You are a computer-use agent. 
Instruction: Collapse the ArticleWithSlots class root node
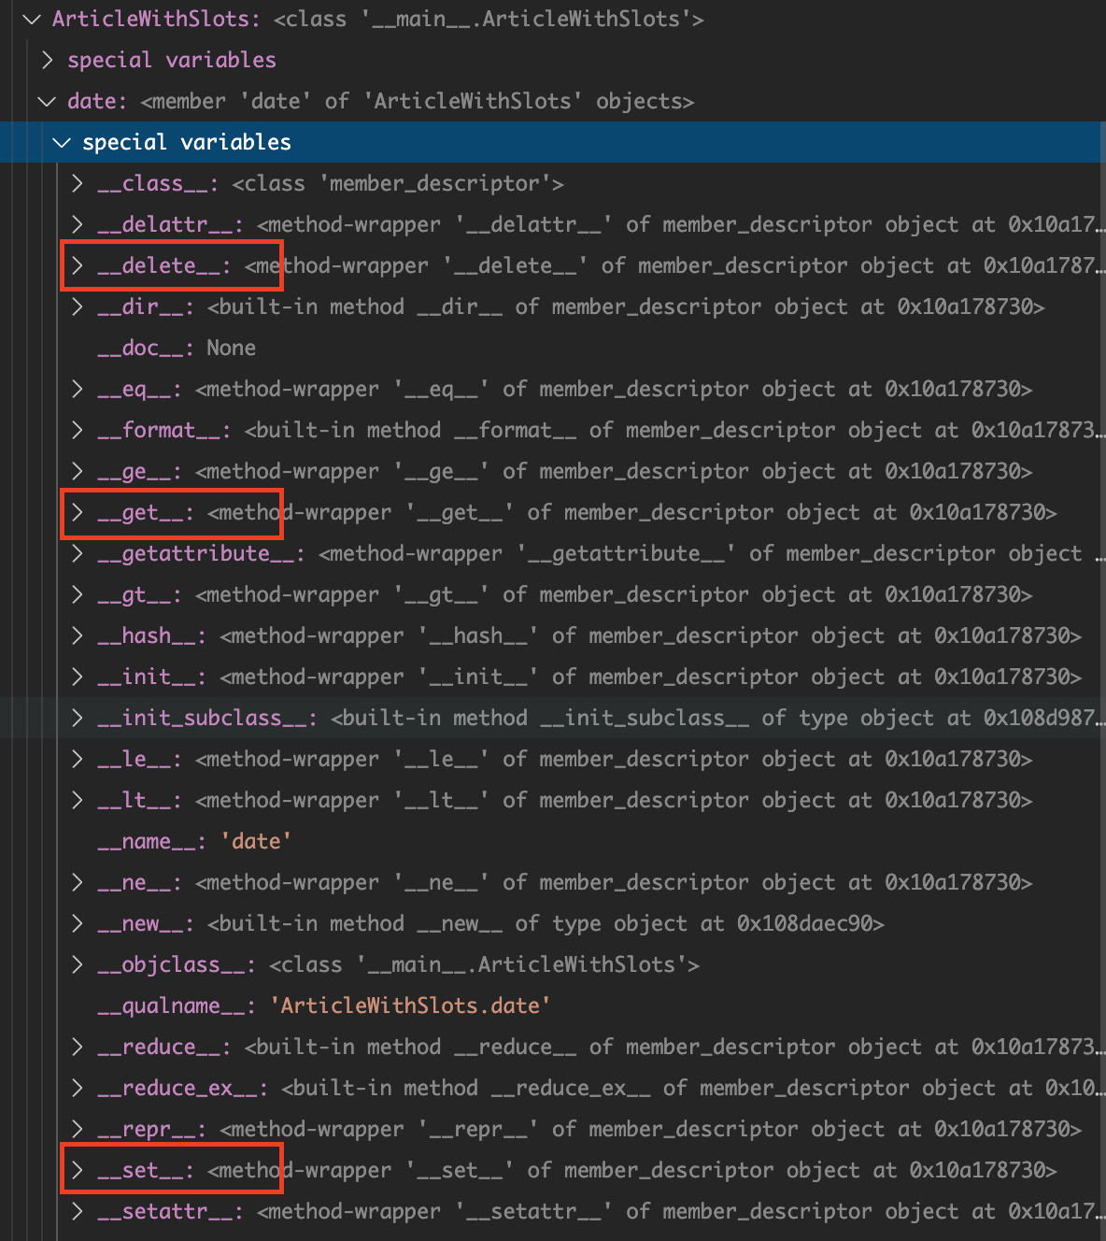coord(33,19)
